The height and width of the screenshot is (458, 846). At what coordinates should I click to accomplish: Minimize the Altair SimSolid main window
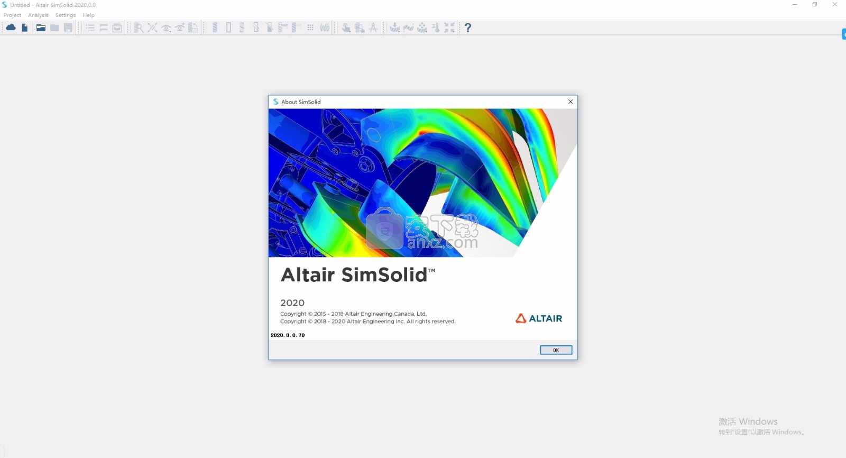tap(795, 5)
